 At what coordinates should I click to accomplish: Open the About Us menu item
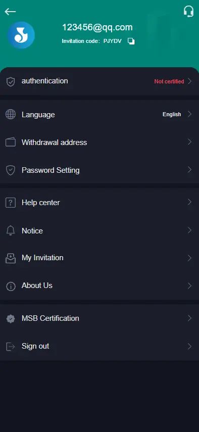pyautogui.click(x=99, y=285)
